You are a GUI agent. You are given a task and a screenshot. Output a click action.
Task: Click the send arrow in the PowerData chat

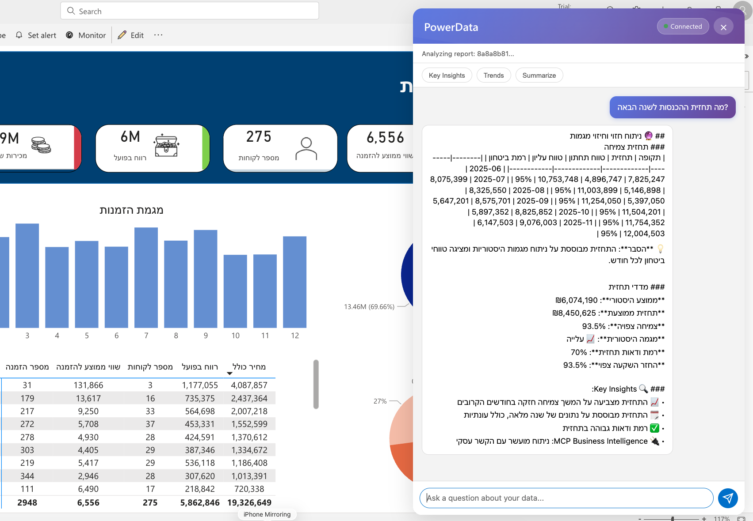point(728,498)
